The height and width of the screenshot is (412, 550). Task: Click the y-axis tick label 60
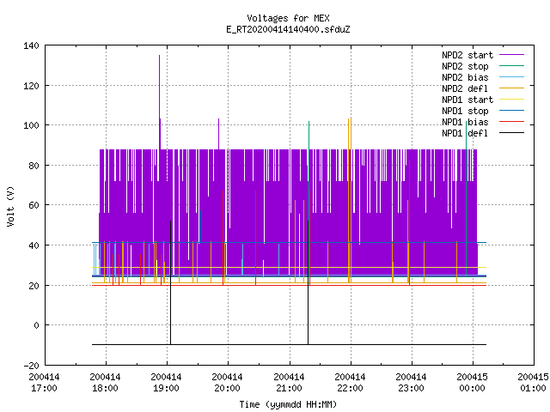pyautogui.click(x=34, y=206)
